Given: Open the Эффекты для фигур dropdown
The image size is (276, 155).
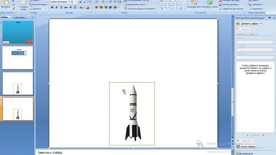Looking at the screenshot, I should pos(232,9).
